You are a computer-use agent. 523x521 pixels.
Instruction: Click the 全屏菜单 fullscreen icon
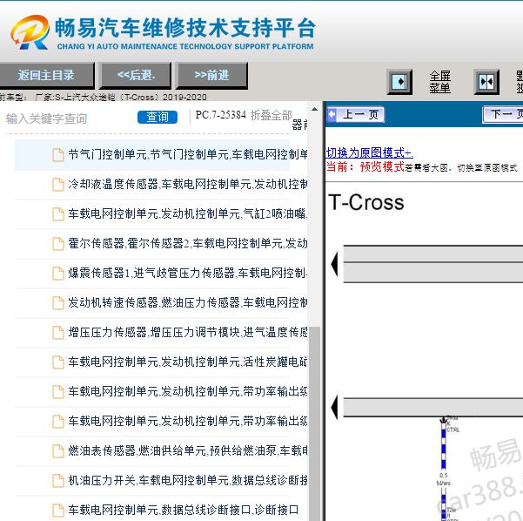399,82
